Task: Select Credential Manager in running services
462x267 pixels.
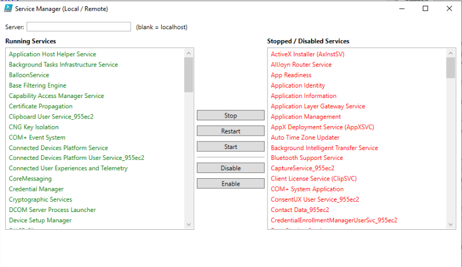Action: (36, 189)
